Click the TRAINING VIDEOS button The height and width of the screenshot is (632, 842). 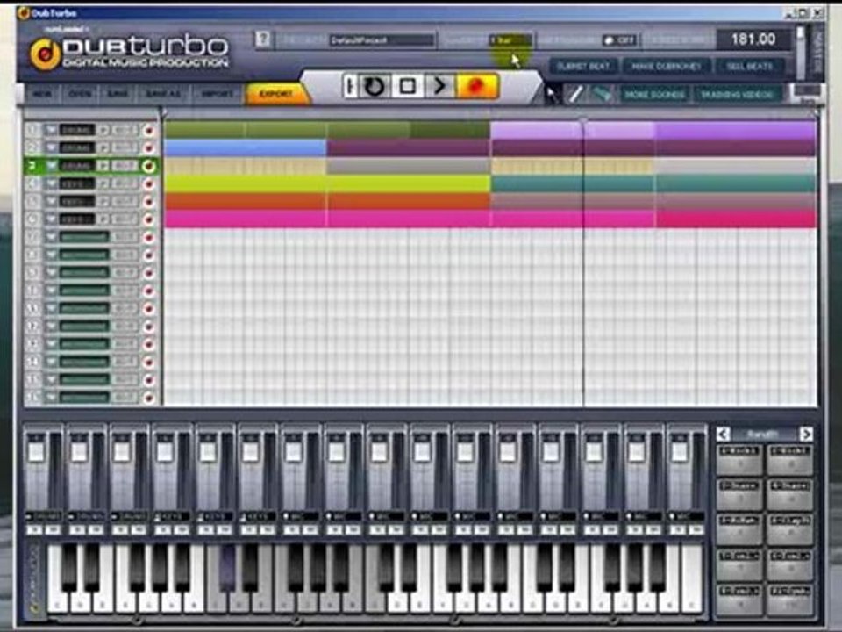point(736,95)
